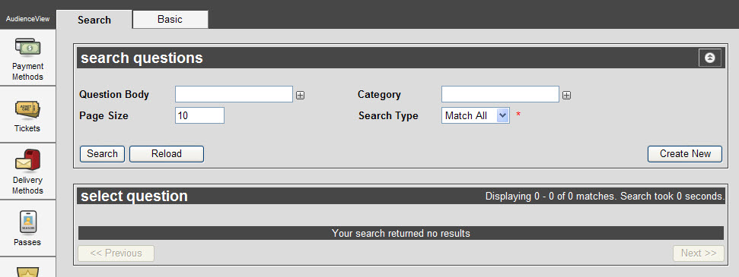Screen dimensions: 739x277
Task: Click the Reload button
Action: pyautogui.click(x=167, y=154)
